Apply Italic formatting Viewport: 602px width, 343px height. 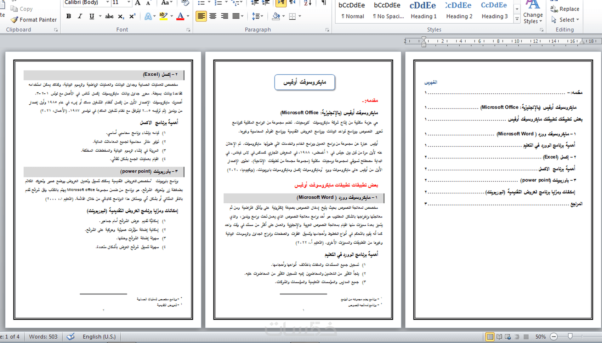[x=80, y=16]
